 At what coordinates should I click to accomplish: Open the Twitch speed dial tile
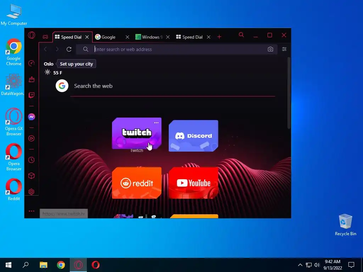click(136, 133)
